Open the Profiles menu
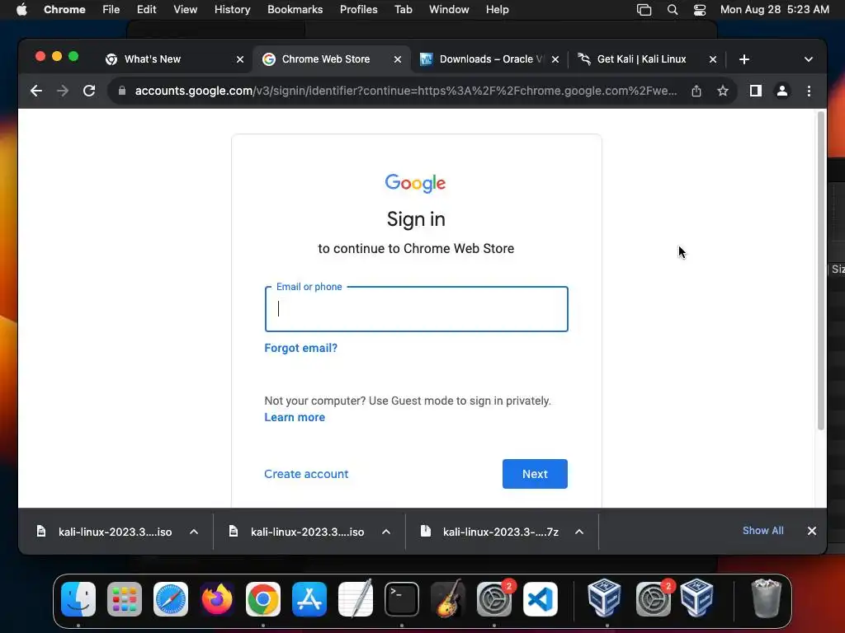 tap(358, 10)
